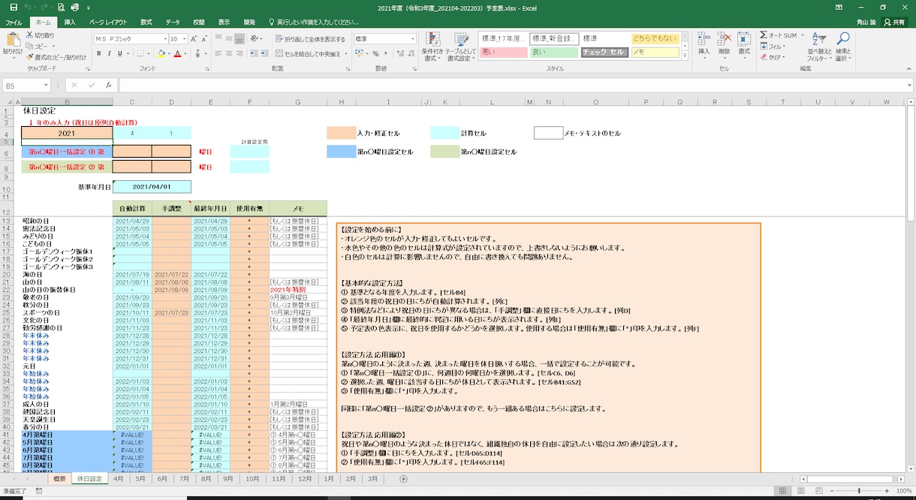
Task: Open the number format dropdown (標準)
Action: point(414,39)
